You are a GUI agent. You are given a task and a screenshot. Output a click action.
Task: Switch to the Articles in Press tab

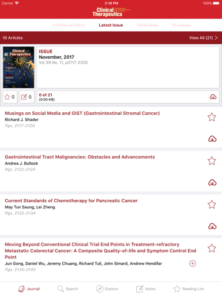(68, 25)
